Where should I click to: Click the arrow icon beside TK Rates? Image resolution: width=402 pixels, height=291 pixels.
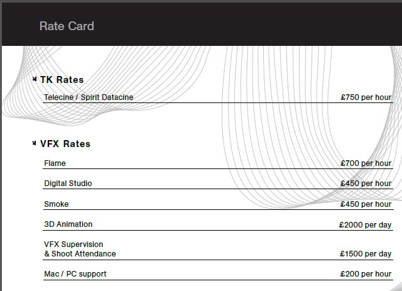[x=35, y=79]
